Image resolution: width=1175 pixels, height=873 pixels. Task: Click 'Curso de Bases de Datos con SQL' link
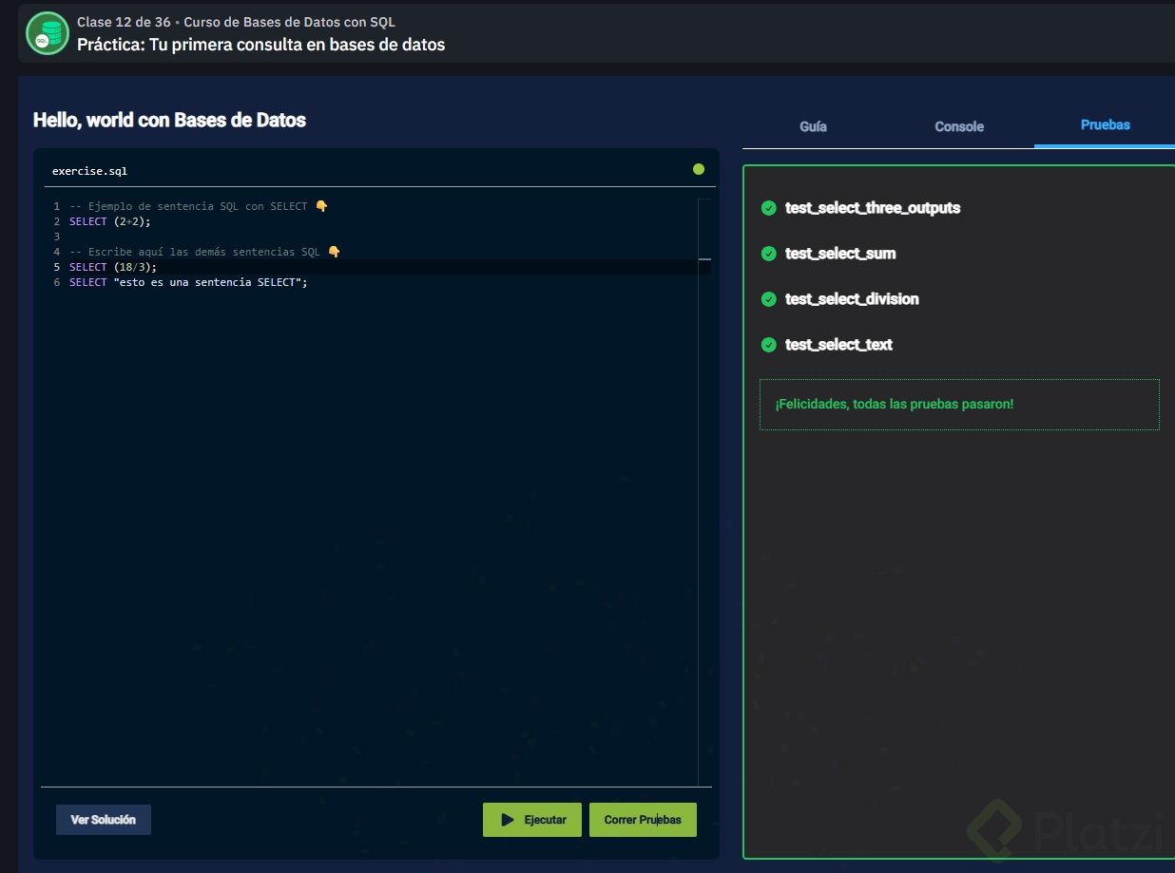click(x=289, y=22)
